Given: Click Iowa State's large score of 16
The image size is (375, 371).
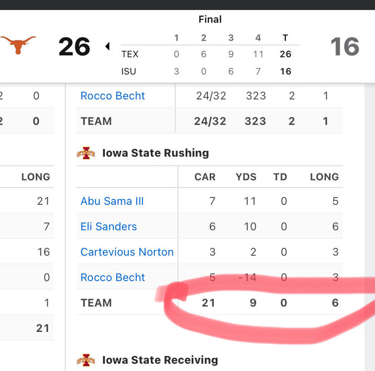Looking at the screenshot, I should [x=344, y=47].
